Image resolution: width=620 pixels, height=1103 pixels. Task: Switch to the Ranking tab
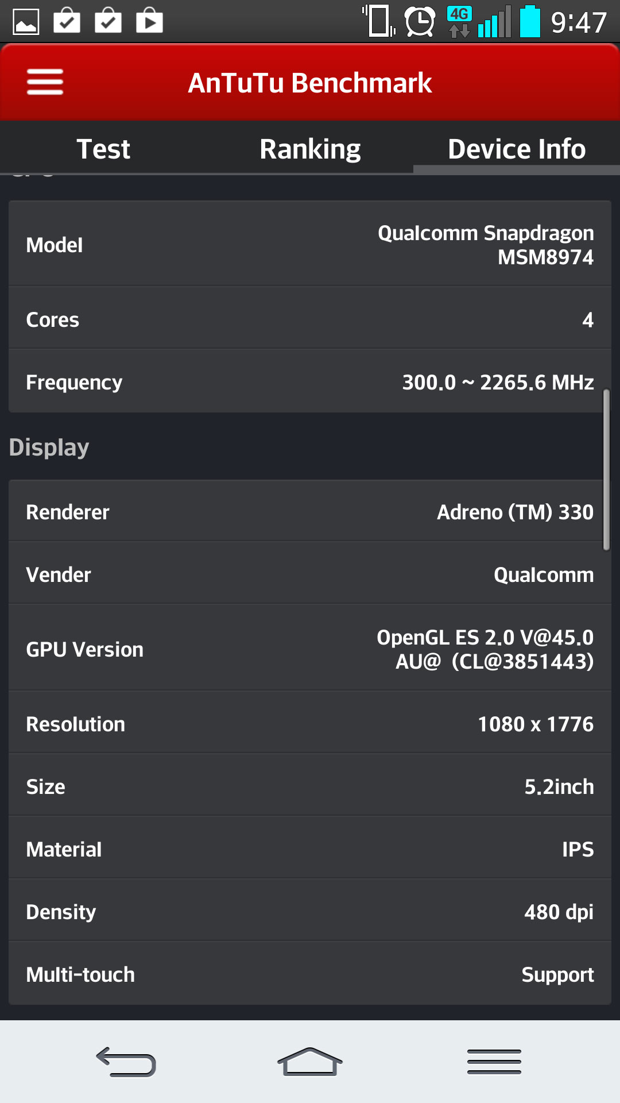(310, 149)
